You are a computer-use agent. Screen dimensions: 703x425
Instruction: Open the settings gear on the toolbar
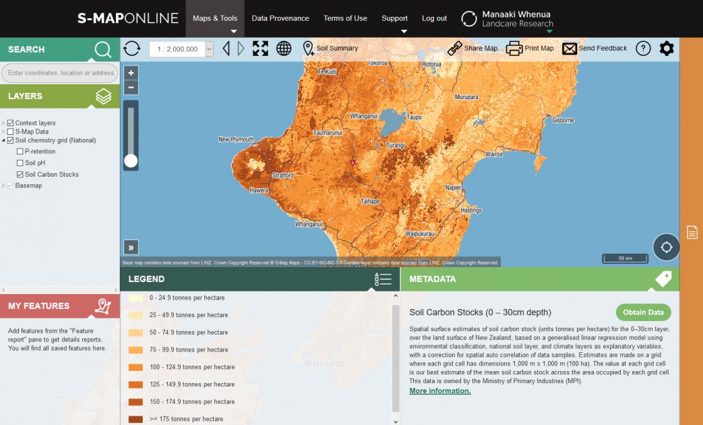[x=667, y=48]
